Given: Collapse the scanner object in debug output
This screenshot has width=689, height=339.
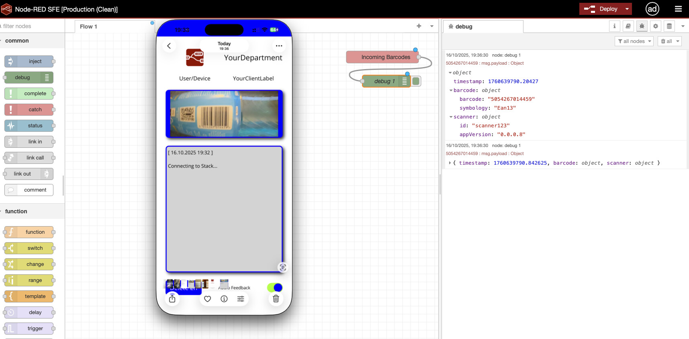Looking at the screenshot, I should tap(451, 117).
